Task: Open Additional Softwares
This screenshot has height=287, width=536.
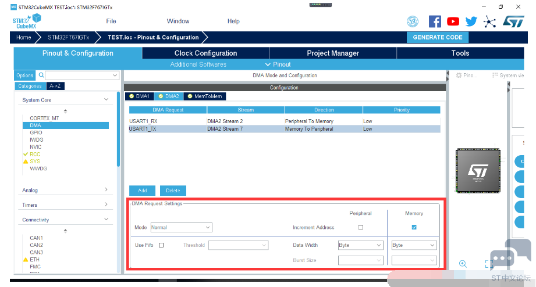Action: coord(198,64)
